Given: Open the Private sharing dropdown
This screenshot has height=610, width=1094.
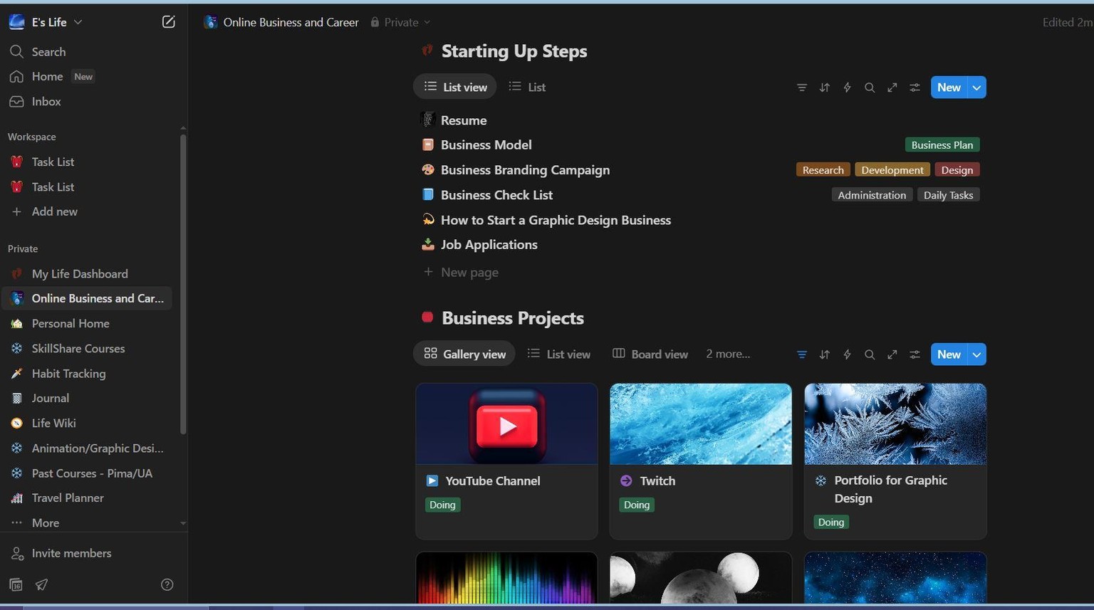Looking at the screenshot, I should (x=400, y=23).
